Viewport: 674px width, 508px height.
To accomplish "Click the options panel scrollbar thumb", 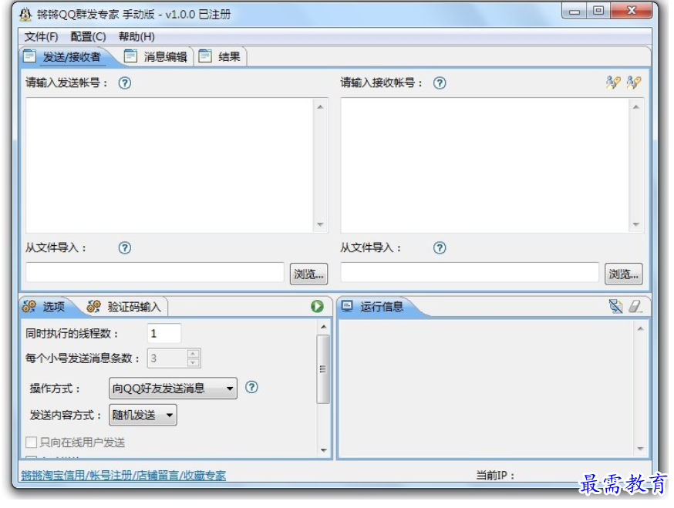I will 323,369.
